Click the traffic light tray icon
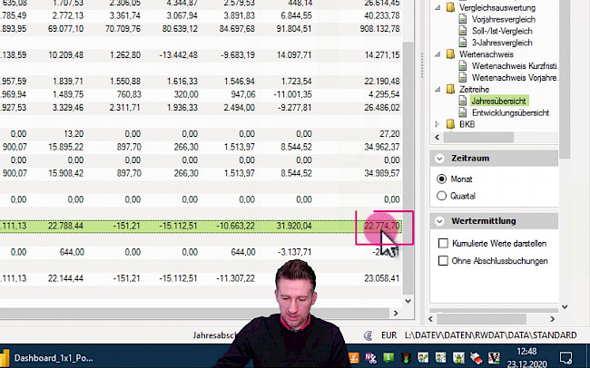This screenshot has width=590, height=368. tap(406, 358)
